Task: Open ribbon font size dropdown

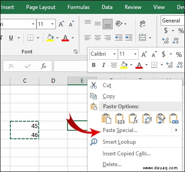Action: pos(52,24)
